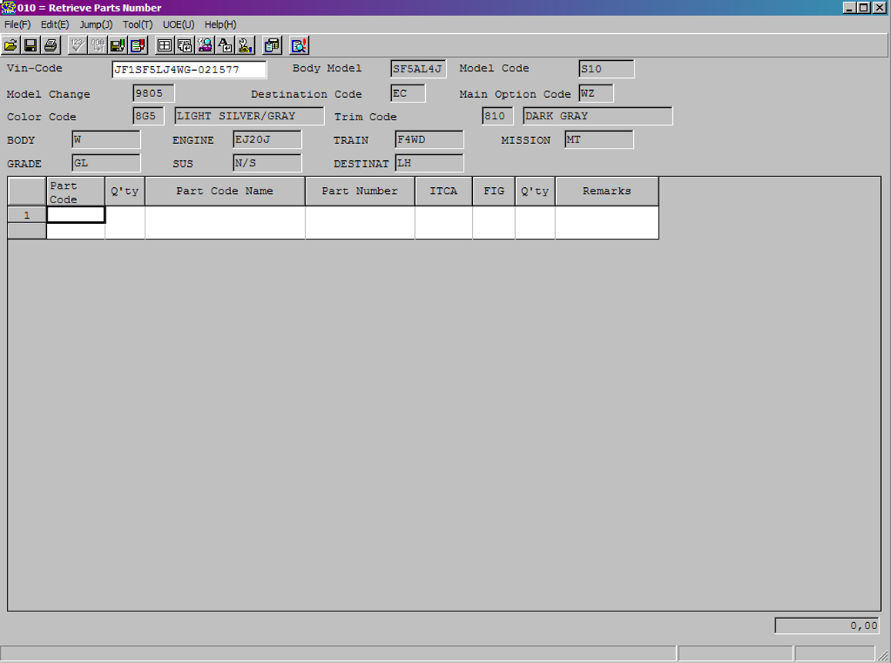Select row 1 header in parts grid
891x663 pixels.
pos(27,215)
